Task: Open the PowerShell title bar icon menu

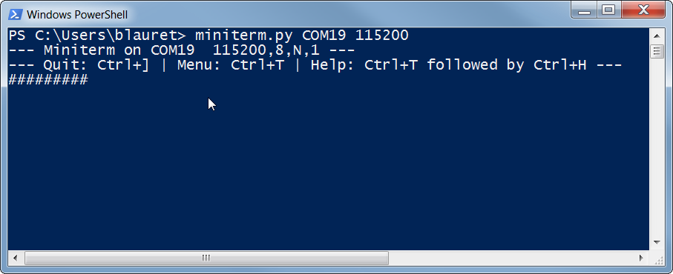Action: click(x=16, y=14)
